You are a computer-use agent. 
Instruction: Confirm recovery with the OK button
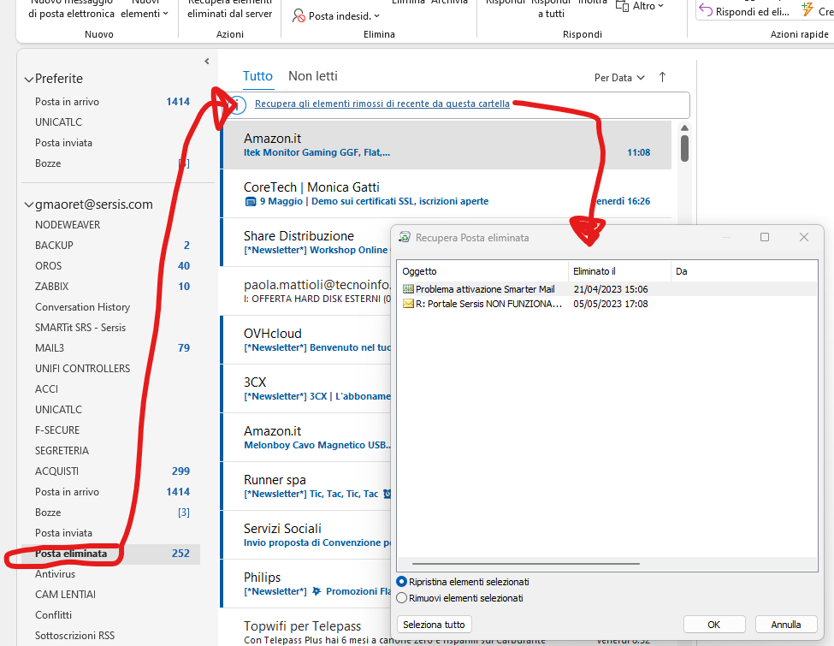714,625
